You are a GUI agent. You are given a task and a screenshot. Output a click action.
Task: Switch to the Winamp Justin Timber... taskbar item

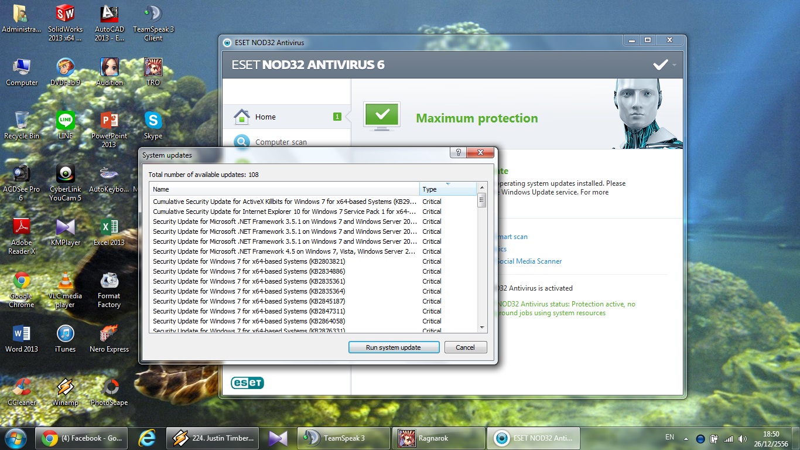click(214, 438)
